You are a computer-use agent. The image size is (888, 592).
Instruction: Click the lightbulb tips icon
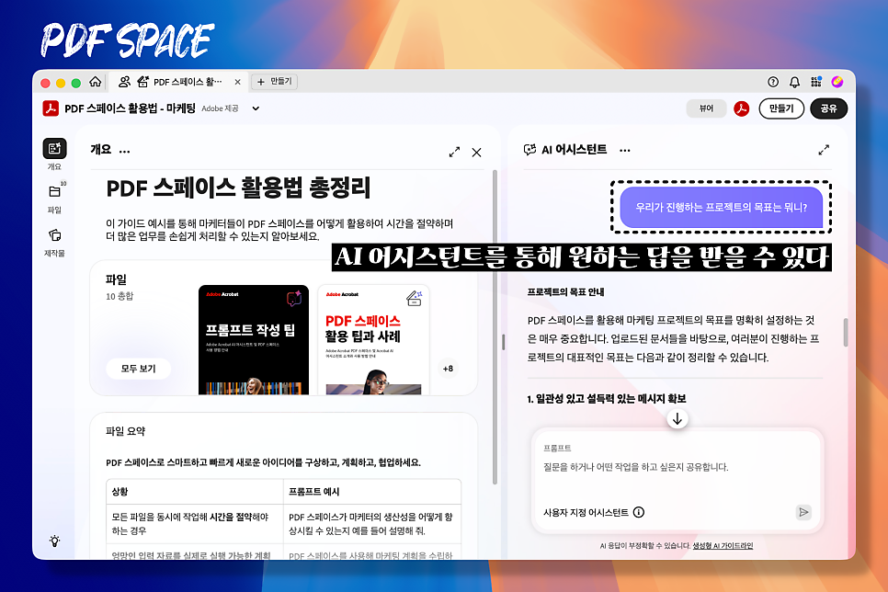point(54,541)
